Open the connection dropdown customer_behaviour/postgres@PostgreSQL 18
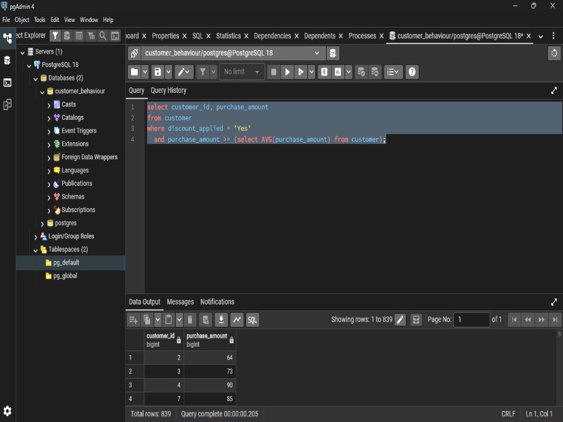This screenshot has width=563, height=422. coord(233,53)
